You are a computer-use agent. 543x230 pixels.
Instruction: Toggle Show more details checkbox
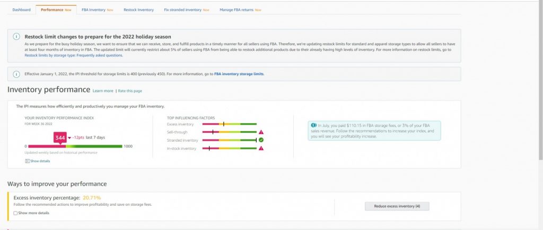pos(15,213)
